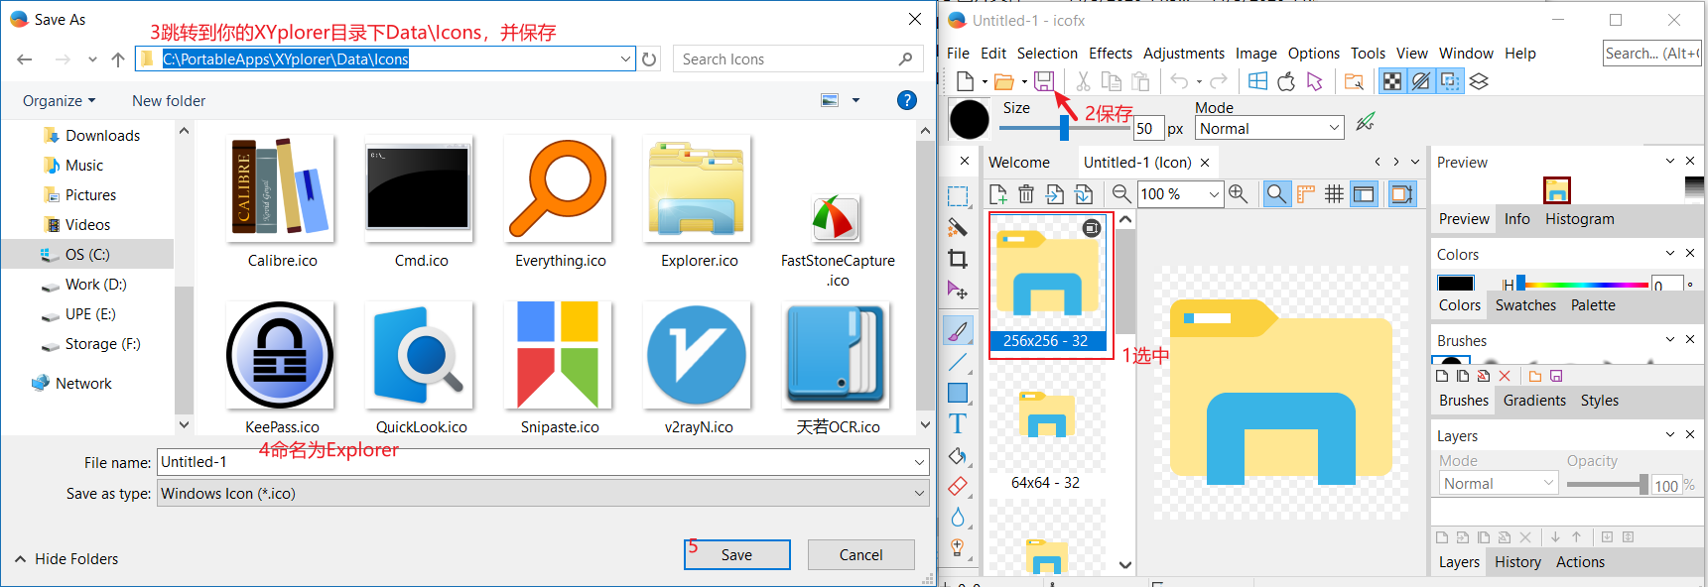1708x587 pixels.
Task: Click the delete image trash icon
Action: (x=1026, y=194)
